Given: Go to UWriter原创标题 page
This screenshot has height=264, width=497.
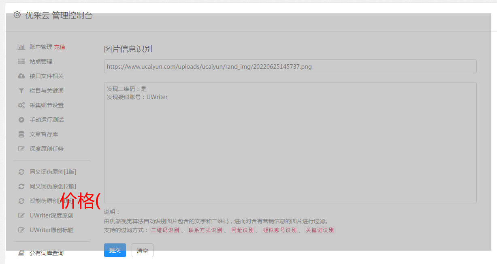Looking at the screenshot, I should click(51, 230).
